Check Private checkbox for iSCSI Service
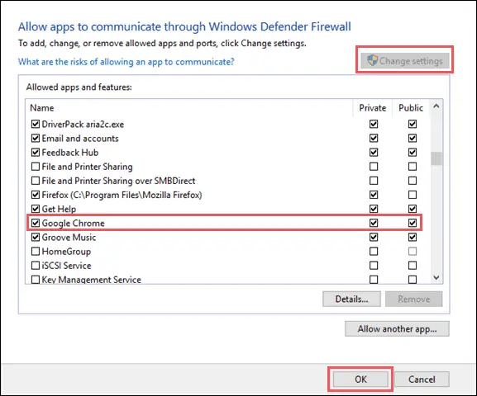The image size is (477, 396). (374, 266)
